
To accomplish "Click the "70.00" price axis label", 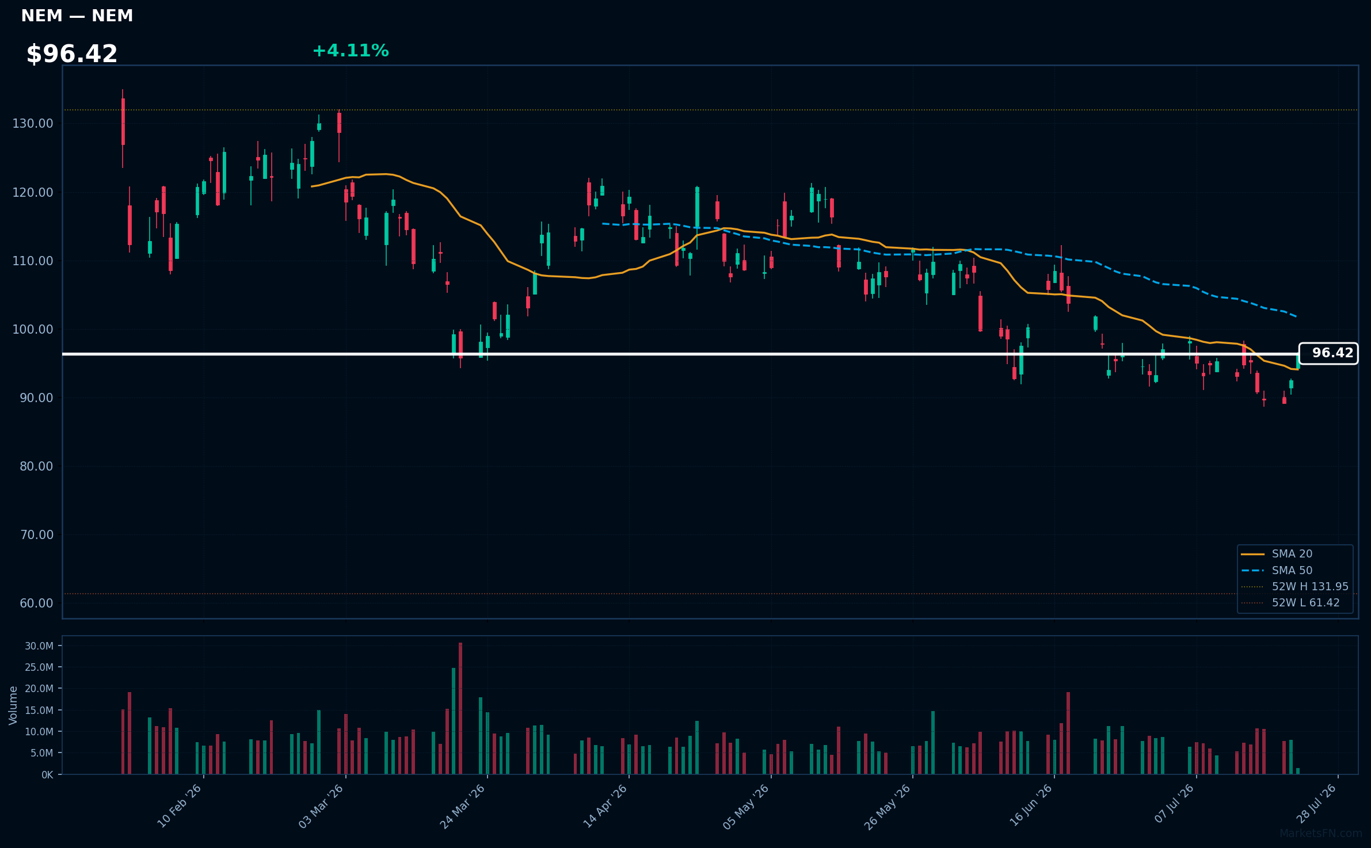I will pos(36,534).
